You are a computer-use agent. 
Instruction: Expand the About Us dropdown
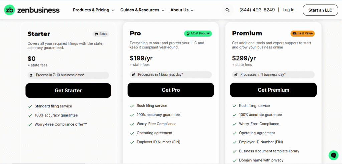(181, 10)
